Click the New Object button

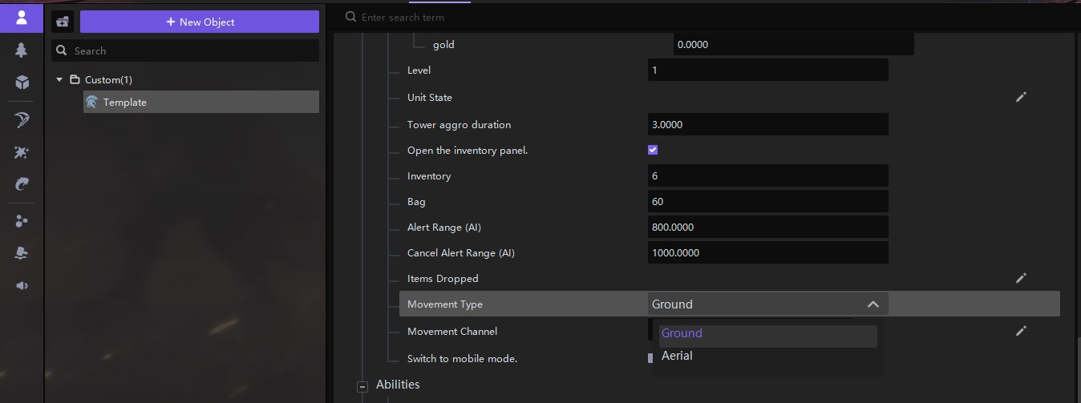(200, 22)
